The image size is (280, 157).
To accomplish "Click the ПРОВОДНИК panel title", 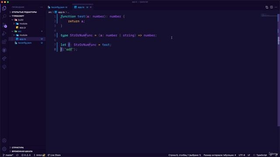I will click(x=18, y=7).
